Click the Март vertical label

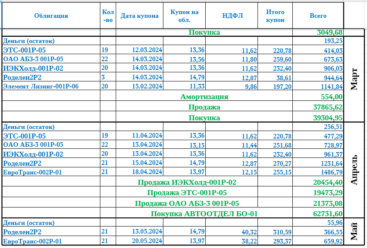[354, 79]
